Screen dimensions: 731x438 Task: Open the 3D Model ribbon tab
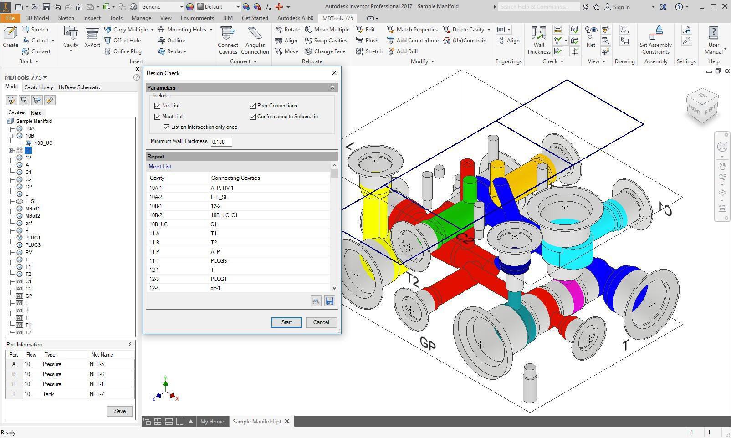tap(37, 18)
